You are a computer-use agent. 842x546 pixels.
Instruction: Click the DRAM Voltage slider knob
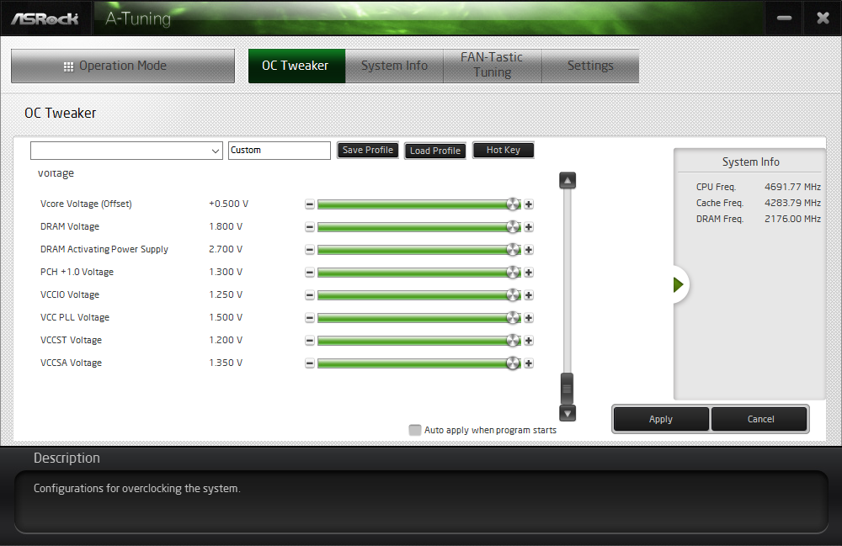pyautogui.click(x=514, y=227)
